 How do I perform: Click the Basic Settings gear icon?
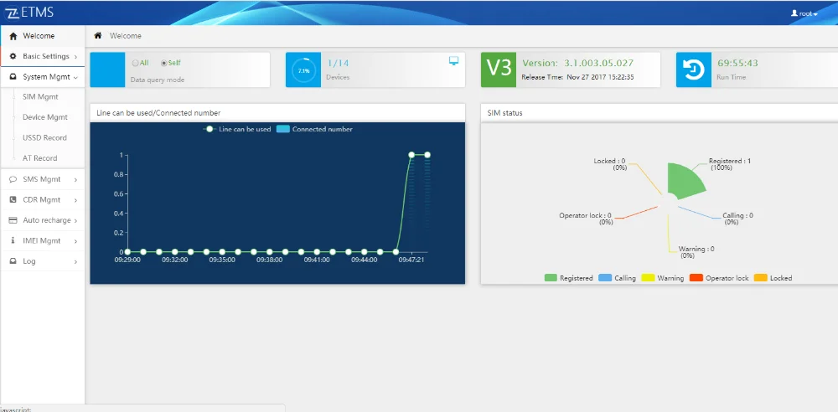coord(13,56)
